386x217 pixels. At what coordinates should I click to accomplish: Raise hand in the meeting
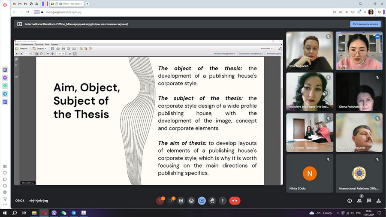pos(212,201)
